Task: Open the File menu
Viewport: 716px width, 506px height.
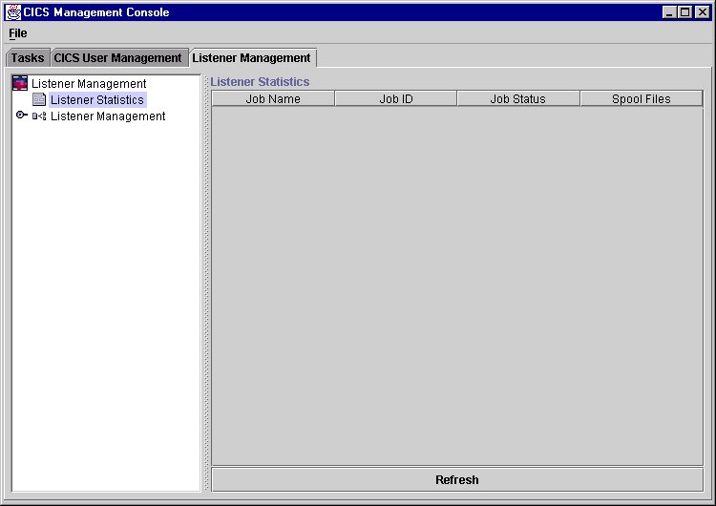Action: [x=18, y=33]
